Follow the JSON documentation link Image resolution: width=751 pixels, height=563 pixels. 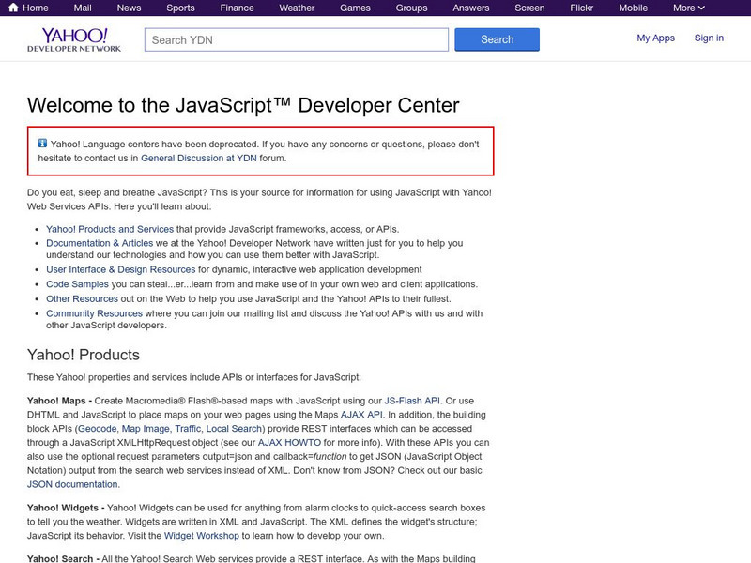coord(72,484)
